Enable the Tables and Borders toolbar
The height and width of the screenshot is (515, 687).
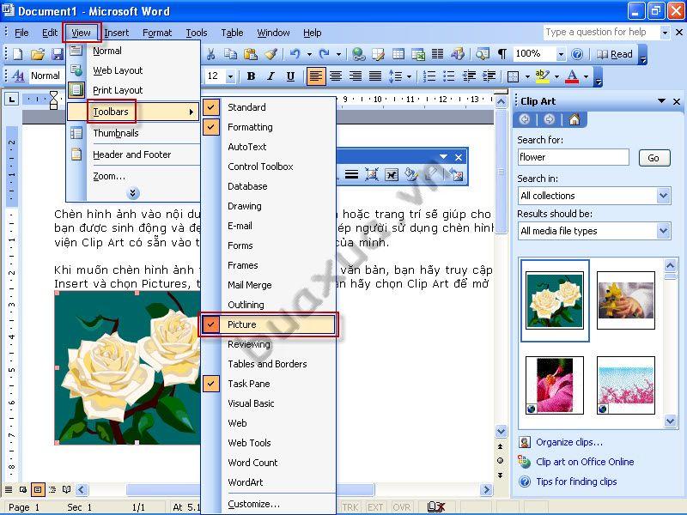tap(268, 364)
